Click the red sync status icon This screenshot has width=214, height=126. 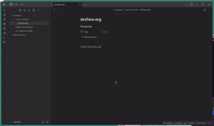(210, 123)
